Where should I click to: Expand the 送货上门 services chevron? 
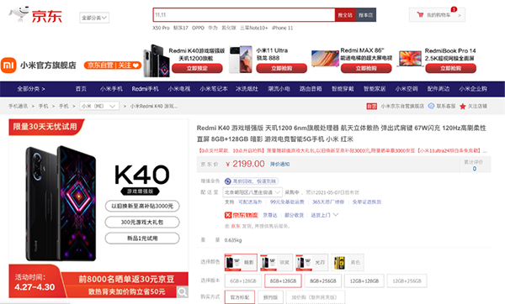click(336, 215)
